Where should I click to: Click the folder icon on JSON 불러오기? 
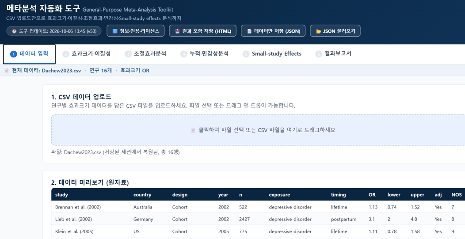[319, 31]
